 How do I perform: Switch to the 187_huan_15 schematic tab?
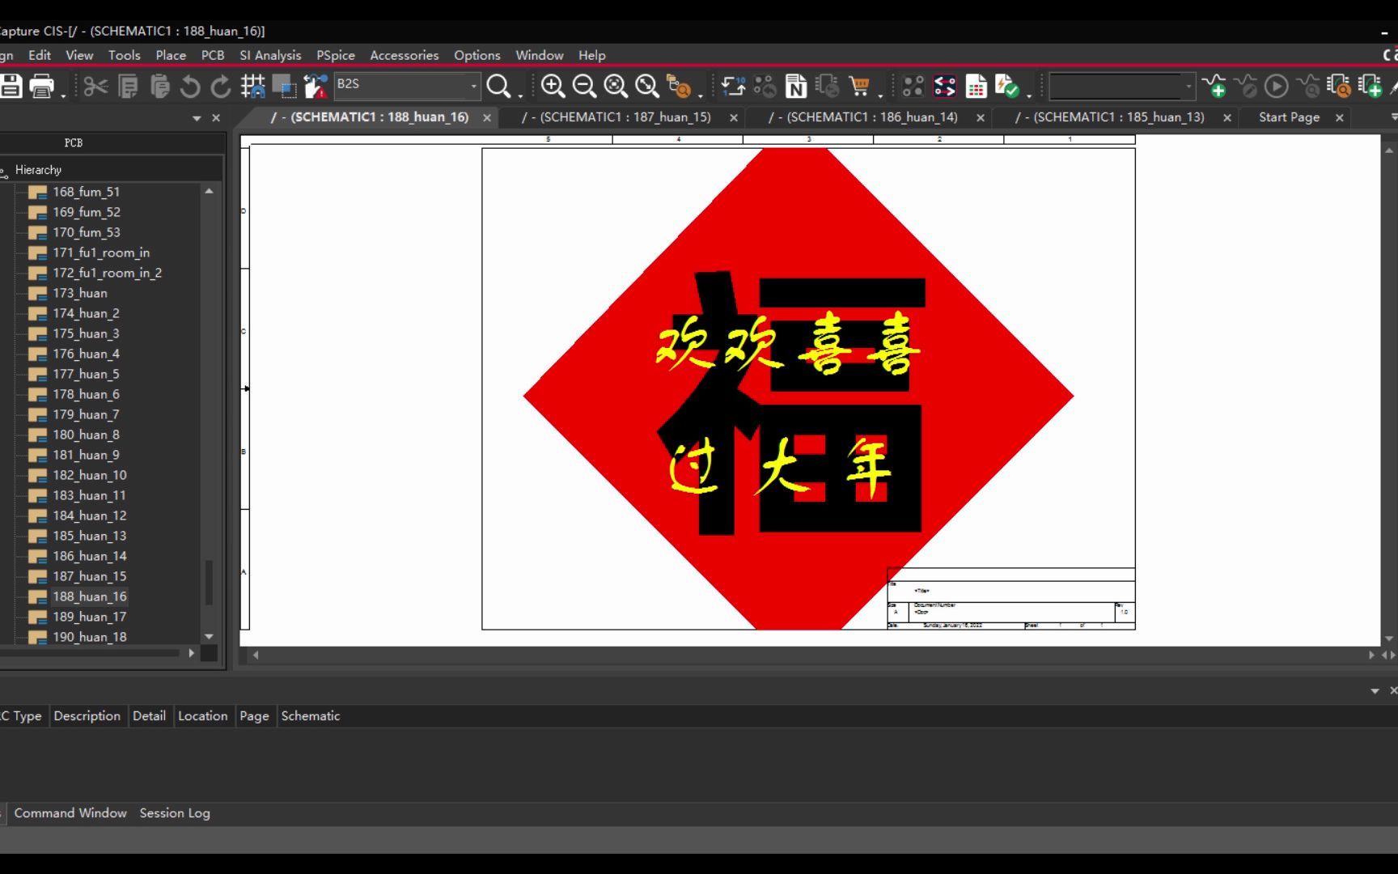[617, 117]
